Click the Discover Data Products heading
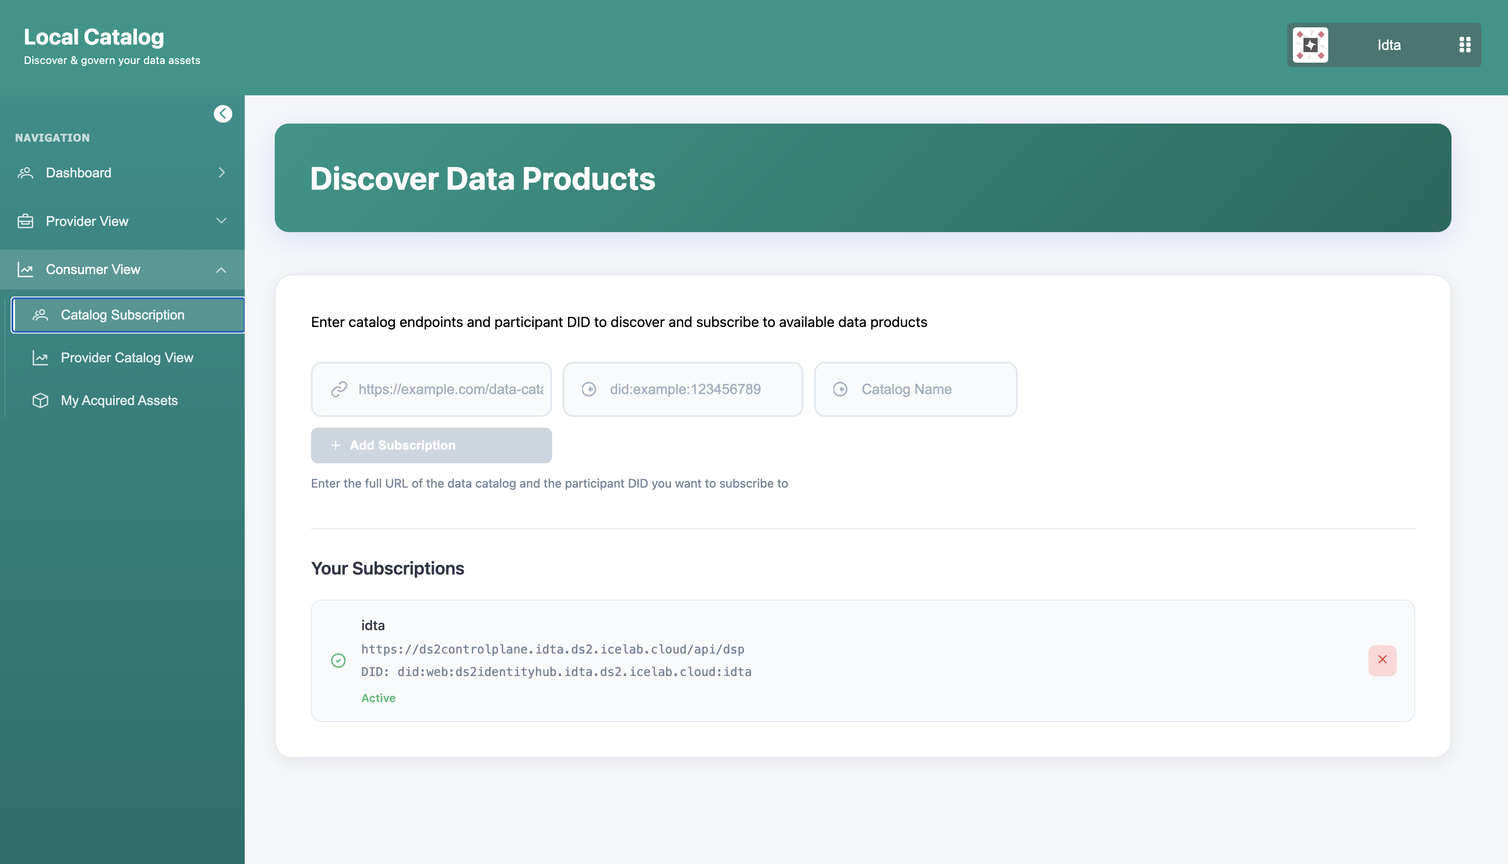The width and height of the screenshot is (1508, 864). [x=482, y=179]
